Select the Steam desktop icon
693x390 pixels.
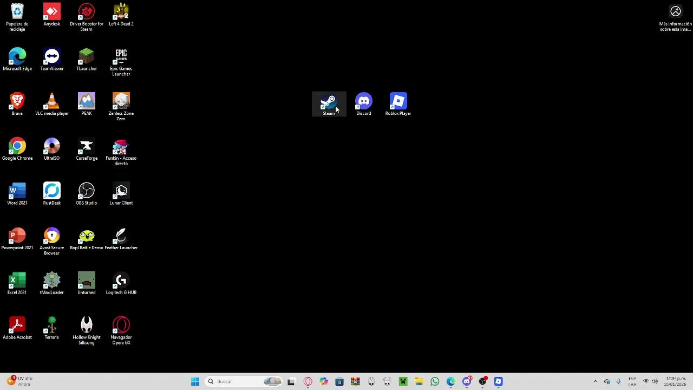click(x=329, y=104)
